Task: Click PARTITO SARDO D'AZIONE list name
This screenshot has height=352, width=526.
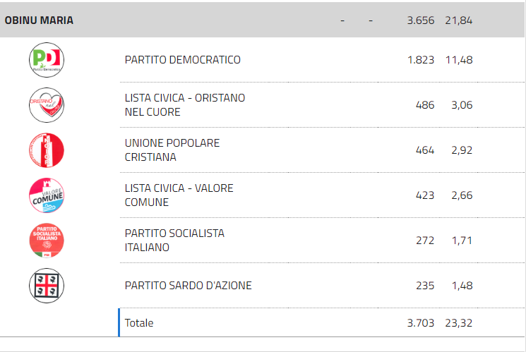Action: click(189, 285)
